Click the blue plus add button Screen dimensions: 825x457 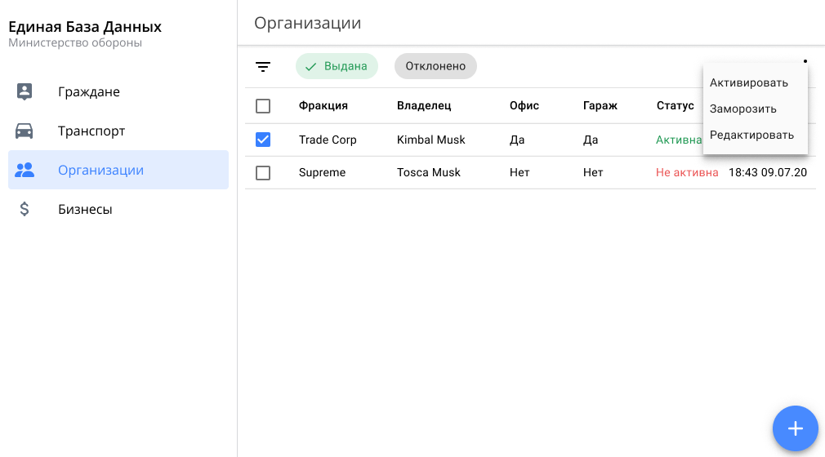coord(795,428)
